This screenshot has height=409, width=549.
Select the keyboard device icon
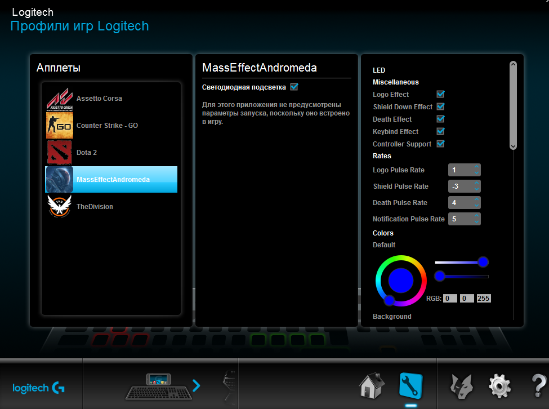coord(159,386)
